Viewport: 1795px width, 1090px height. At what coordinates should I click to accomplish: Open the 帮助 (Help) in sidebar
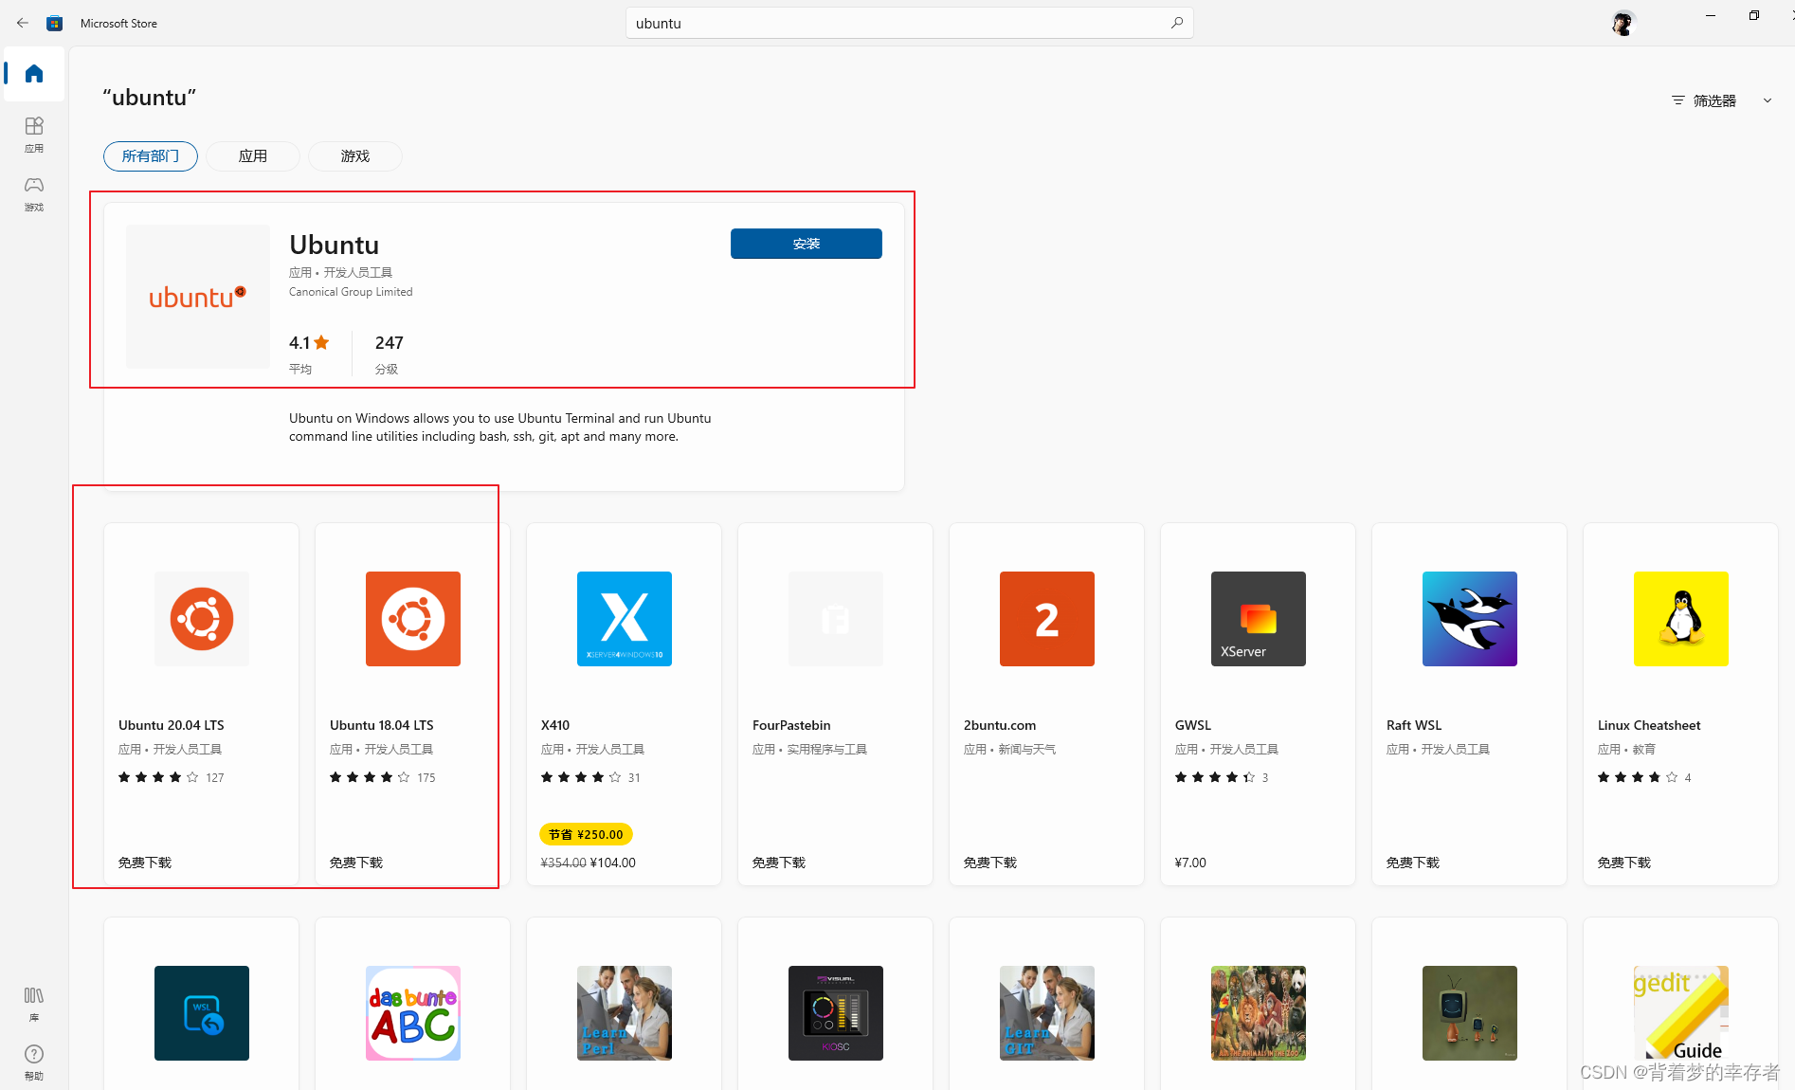pyautogui.click(x=34, y=1062)
